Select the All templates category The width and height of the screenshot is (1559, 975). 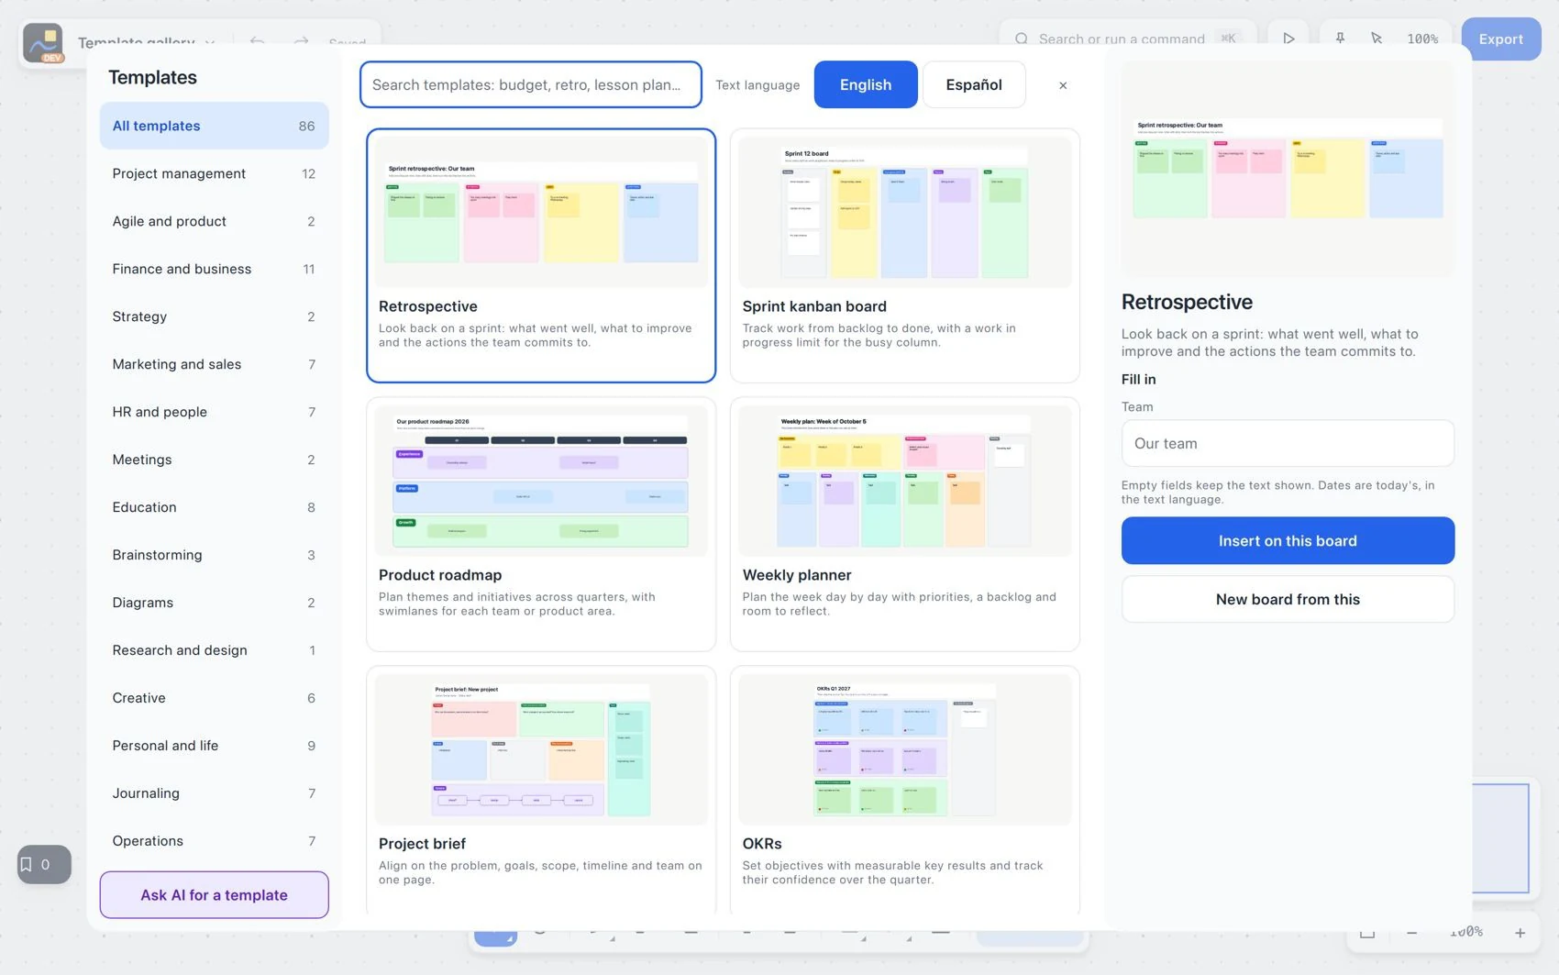point(214,126)
